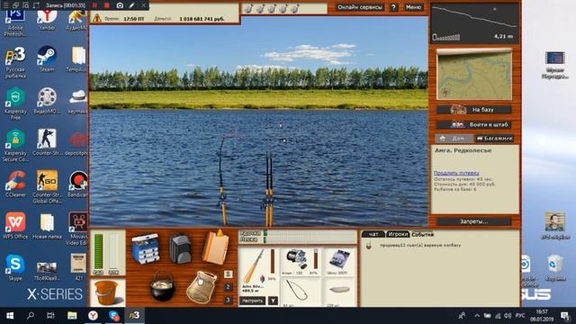Click the warning triangle icon
Image resolution: width=576 pixels, height=324 pixels.
coord(96,18)
